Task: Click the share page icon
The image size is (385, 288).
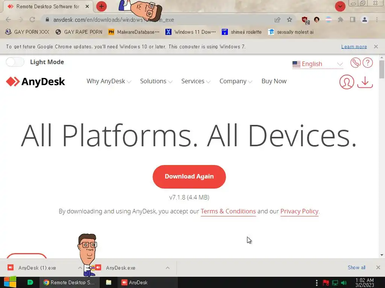Action: 277,20
